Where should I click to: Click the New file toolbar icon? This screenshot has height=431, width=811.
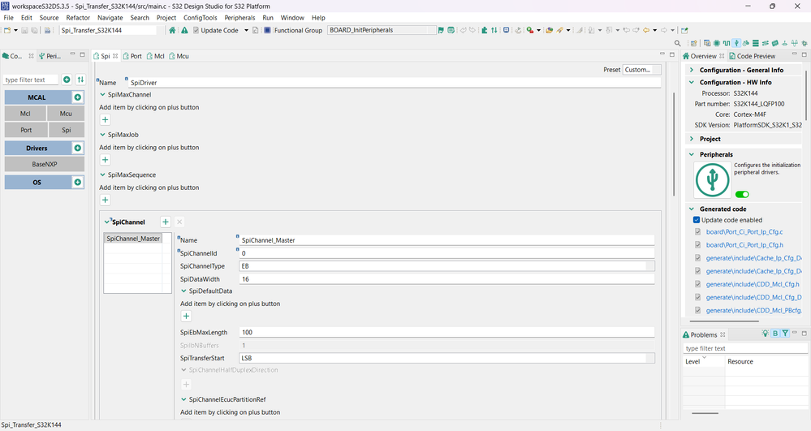pos(7,30)
